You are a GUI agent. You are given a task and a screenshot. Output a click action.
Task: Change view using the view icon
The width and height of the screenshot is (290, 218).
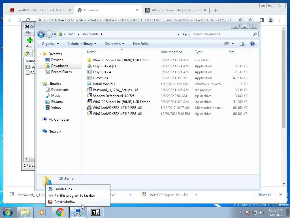(226, 44)
